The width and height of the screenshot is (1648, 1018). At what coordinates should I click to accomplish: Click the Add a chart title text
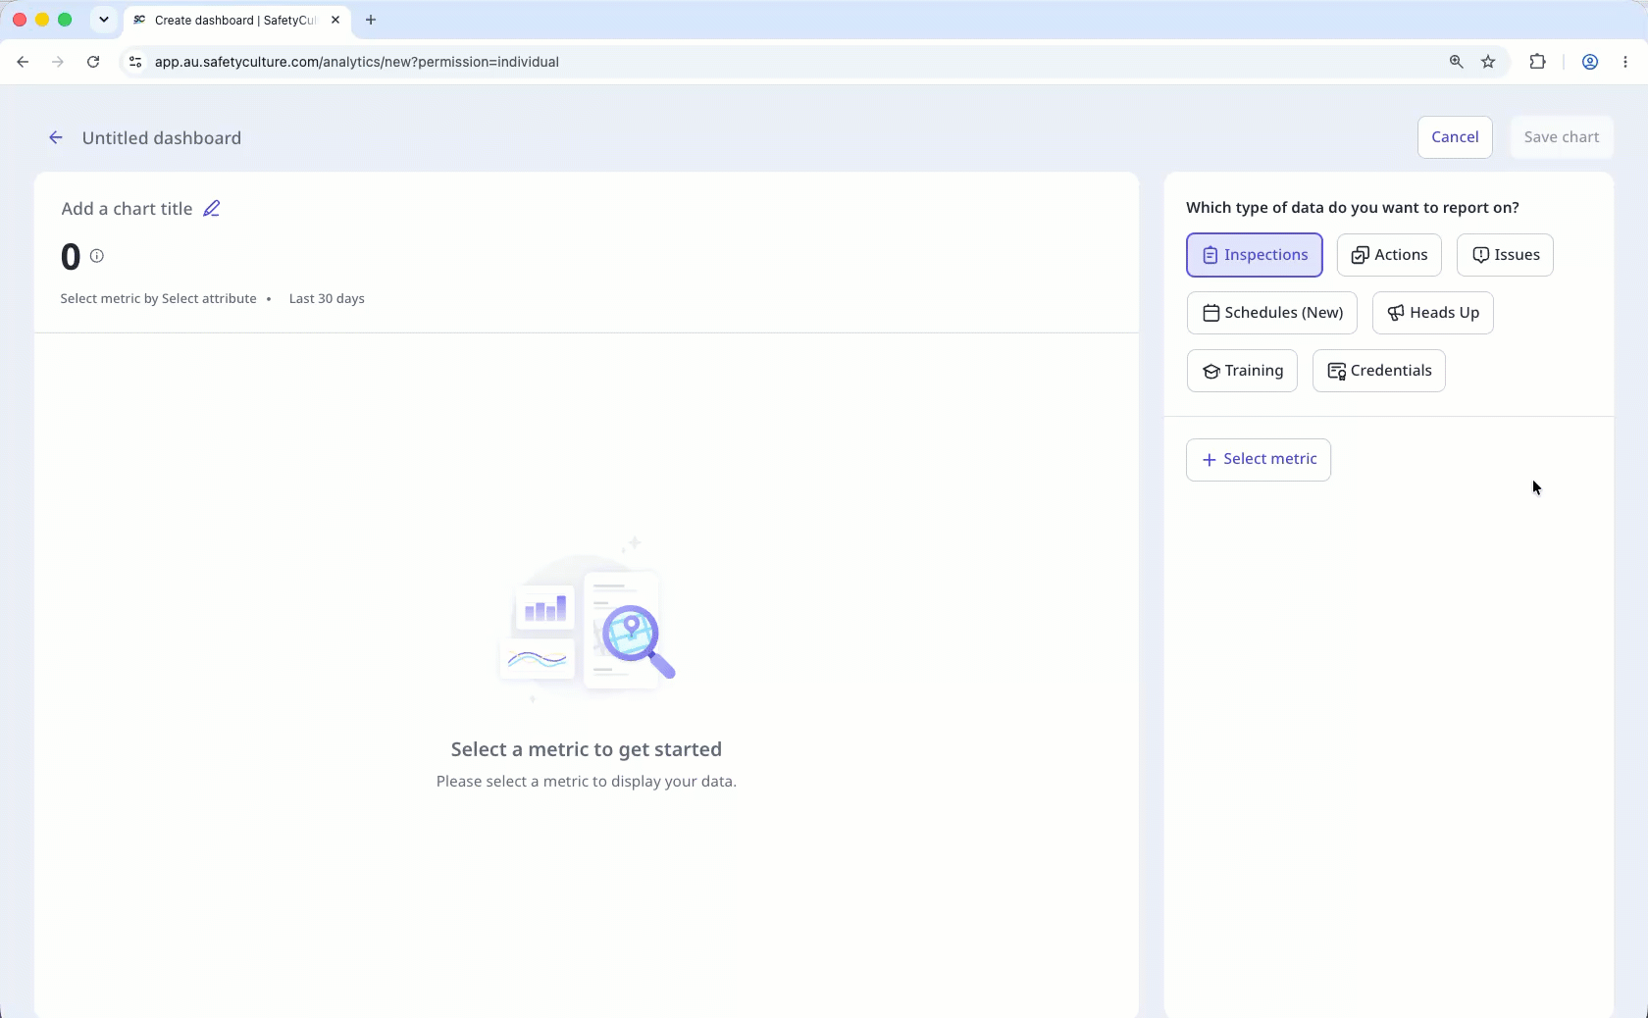click(127, 209)
